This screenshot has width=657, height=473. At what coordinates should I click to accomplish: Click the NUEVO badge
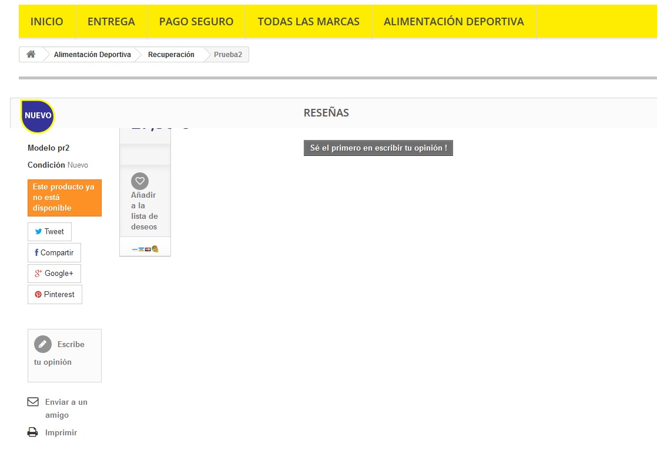[38, 116]
